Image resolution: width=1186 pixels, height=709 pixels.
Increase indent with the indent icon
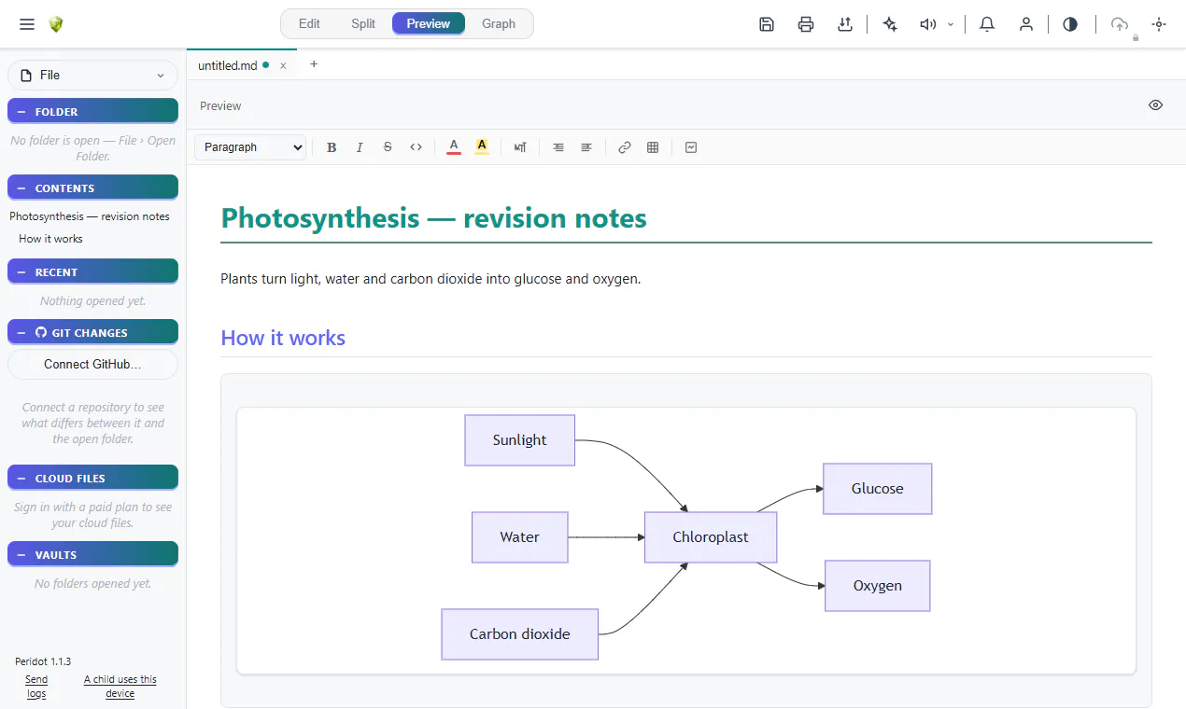(x=586, y=147)
